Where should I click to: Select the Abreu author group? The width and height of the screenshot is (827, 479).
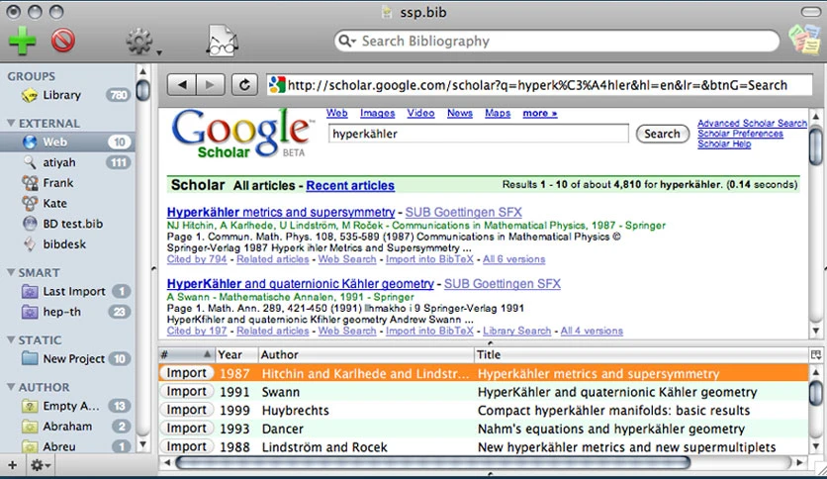click(67, 446)
